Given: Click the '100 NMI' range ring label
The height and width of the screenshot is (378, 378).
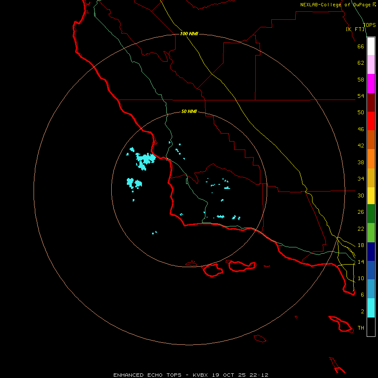Looking at the screenshot, I should point(189,34).
